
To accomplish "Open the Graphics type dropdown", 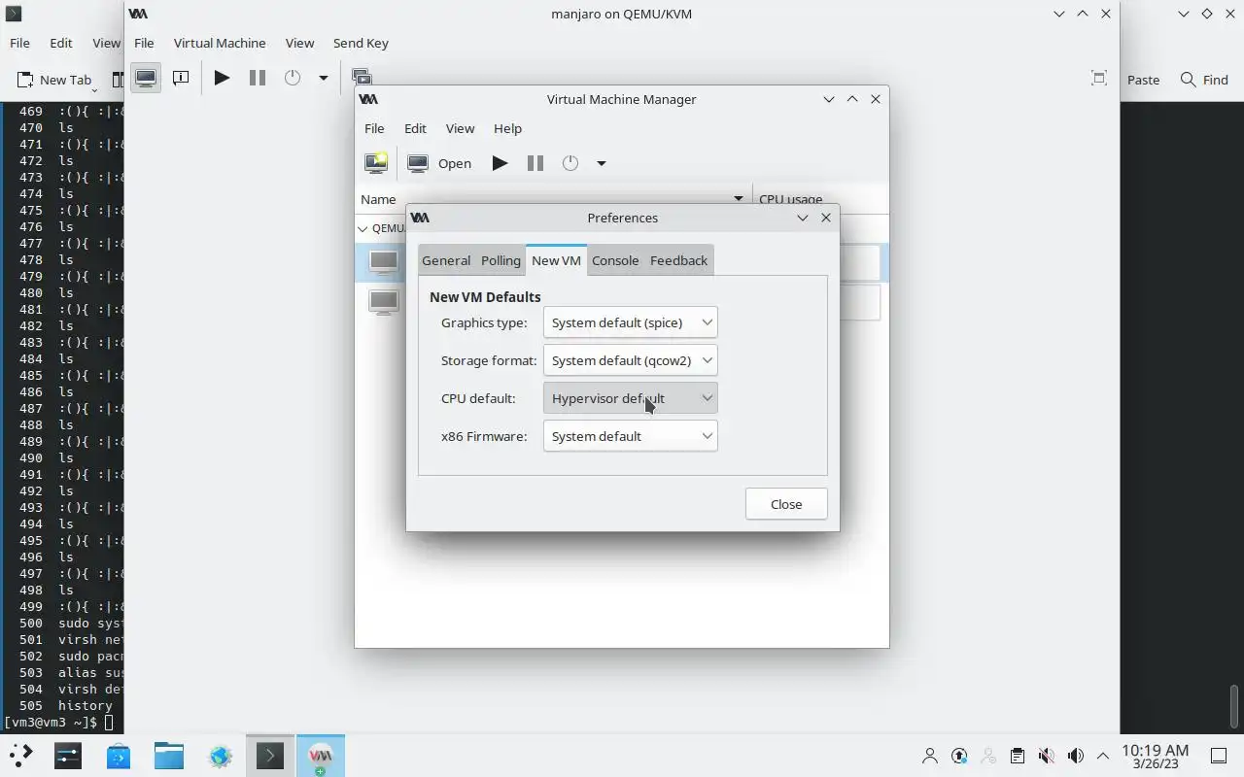I will coord(630,322).
